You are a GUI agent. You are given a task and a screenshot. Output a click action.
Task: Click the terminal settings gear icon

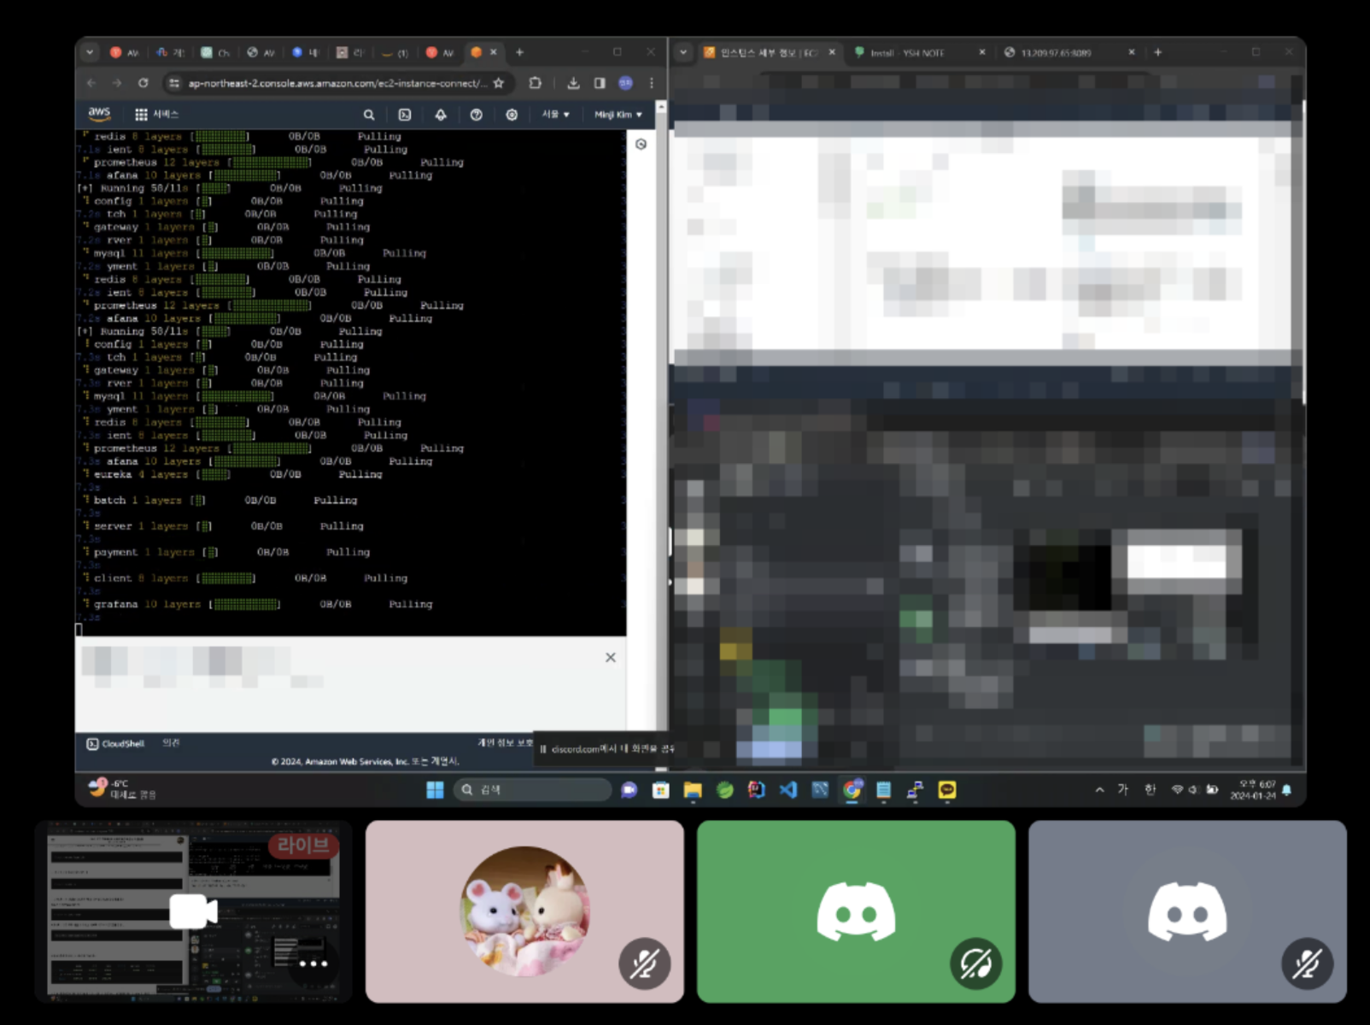point(641,144)
